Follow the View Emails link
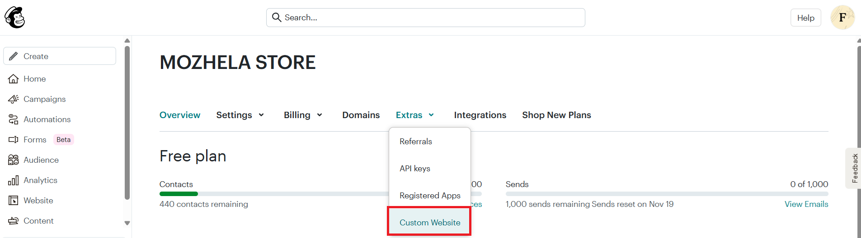This screenshot has width=861, height=238. [806, 204]
